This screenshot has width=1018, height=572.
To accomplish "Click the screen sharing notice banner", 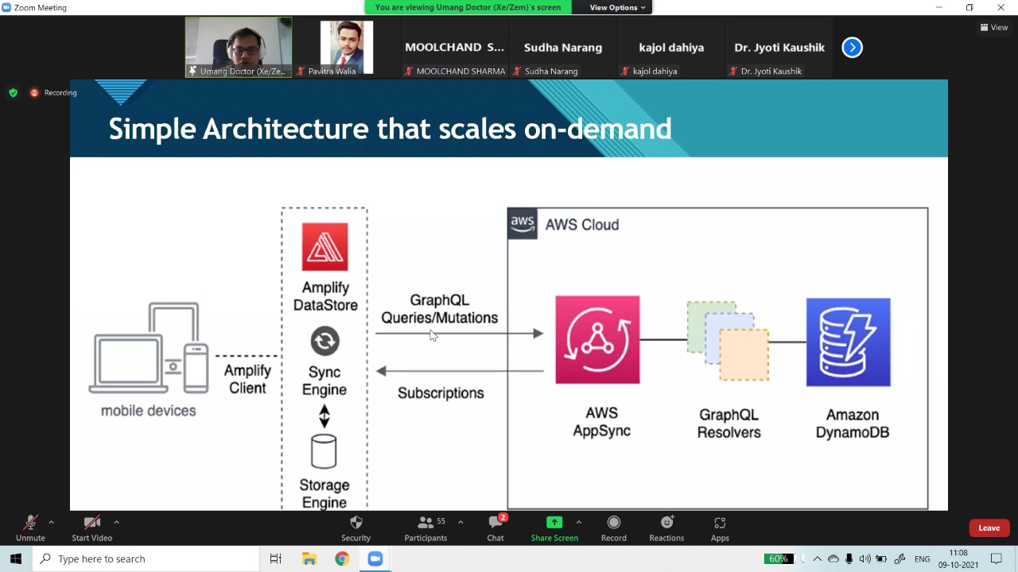I will tap(468, 7).
